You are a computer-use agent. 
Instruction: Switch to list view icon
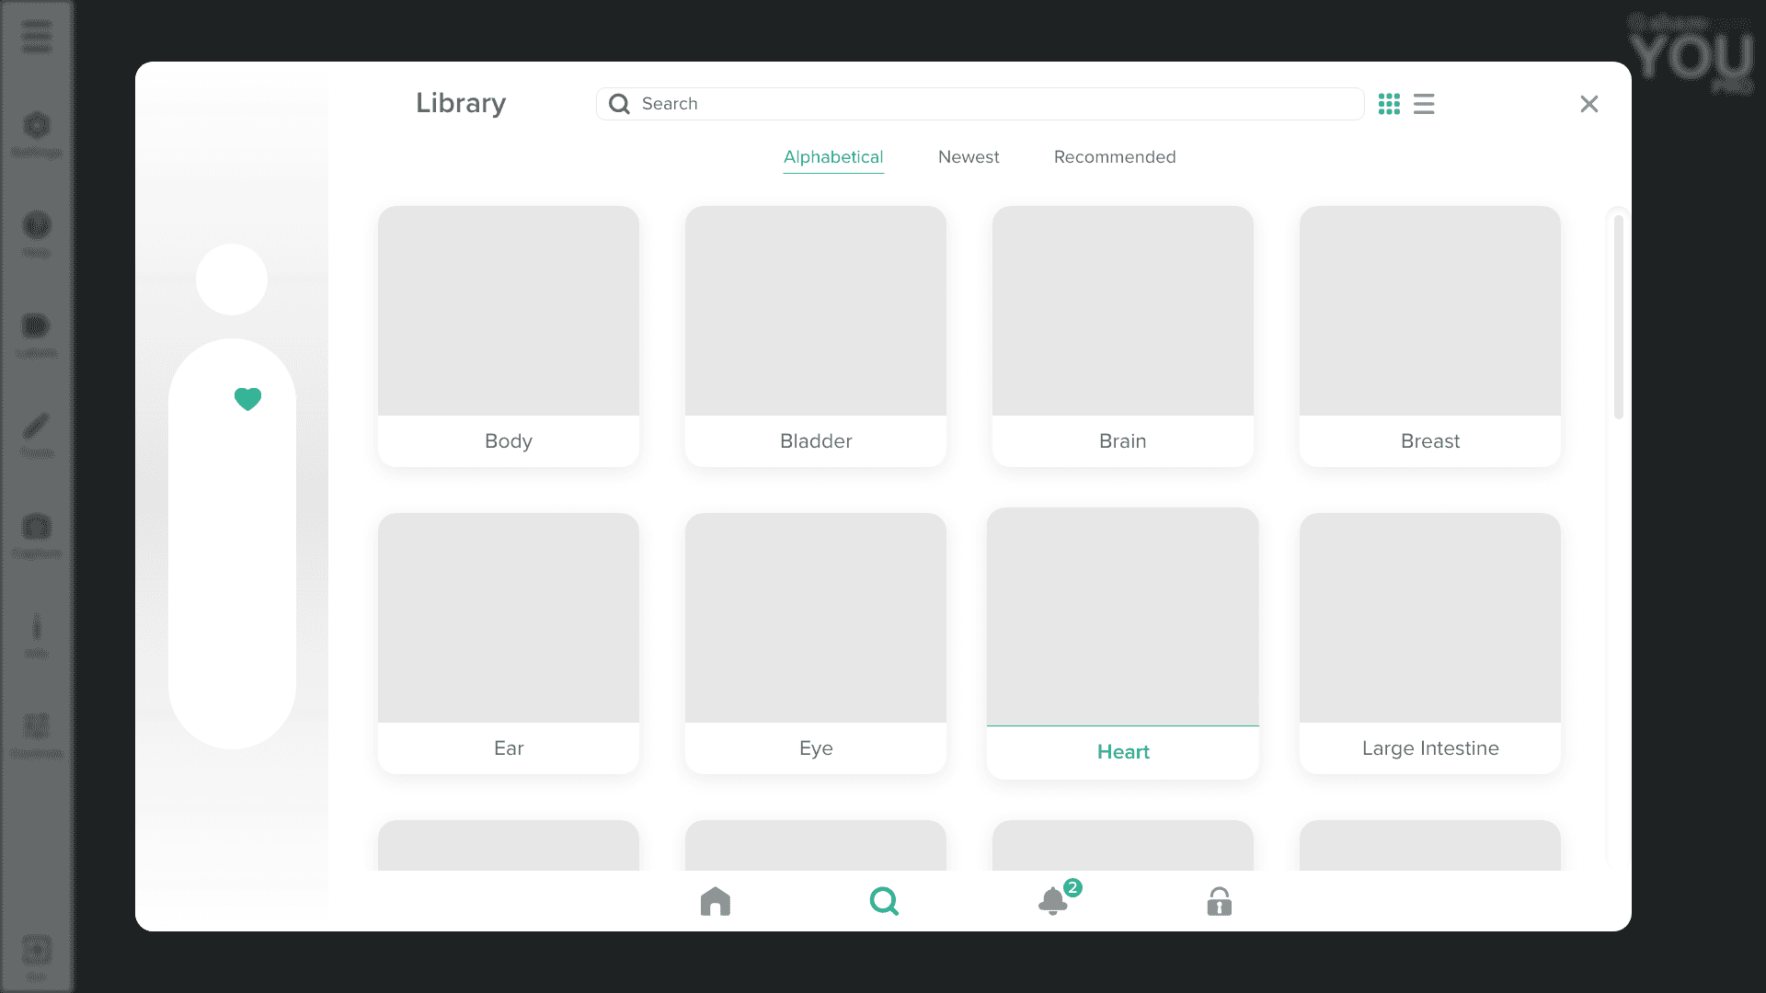pos(1424,104)
